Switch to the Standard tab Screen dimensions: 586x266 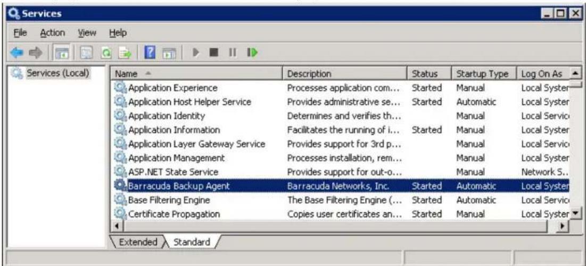192,242
